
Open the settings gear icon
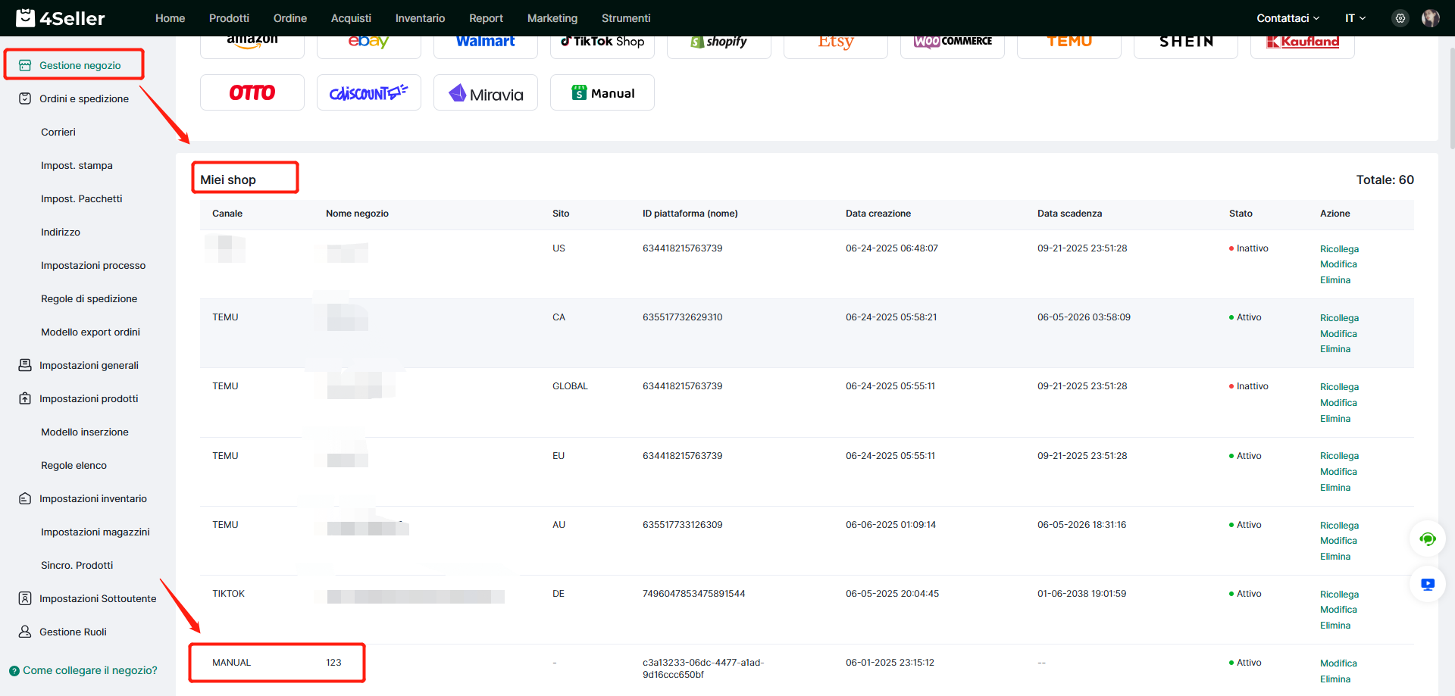click(x=1400, y=18)
